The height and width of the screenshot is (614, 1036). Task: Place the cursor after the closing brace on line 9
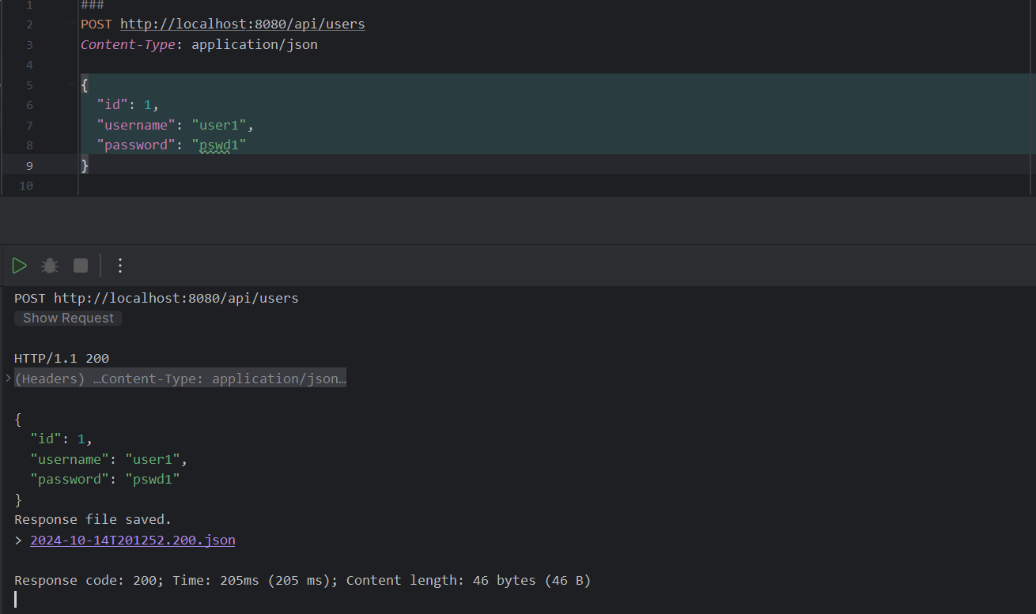pyautogui.click(x=90, y=165)
